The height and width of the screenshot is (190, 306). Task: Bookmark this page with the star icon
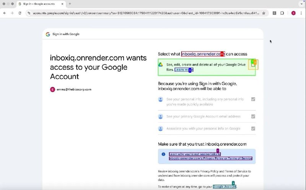(x=264, y=13)
